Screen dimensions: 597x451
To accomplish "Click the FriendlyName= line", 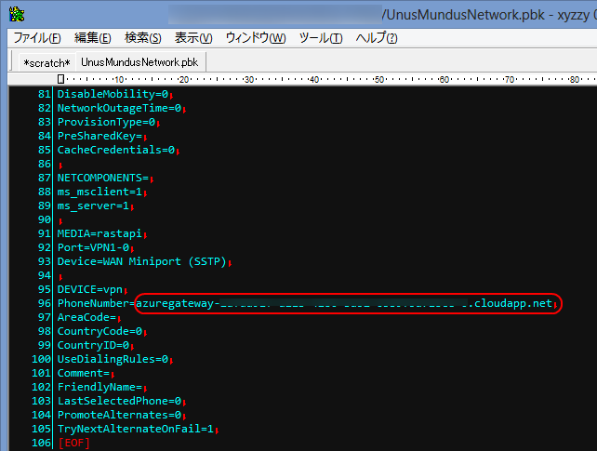I will (100, 387).
